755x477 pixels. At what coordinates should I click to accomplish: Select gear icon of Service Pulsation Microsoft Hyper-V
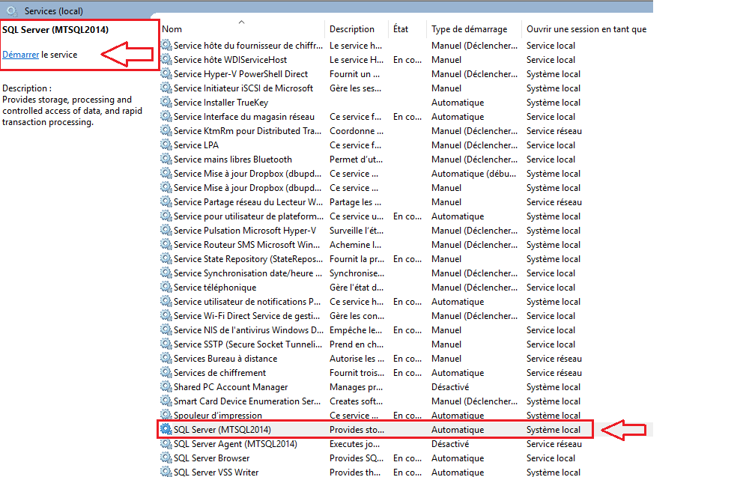[166, 230]
